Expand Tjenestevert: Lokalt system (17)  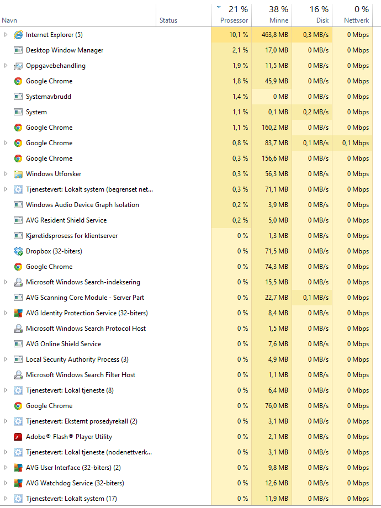[6, 499]
